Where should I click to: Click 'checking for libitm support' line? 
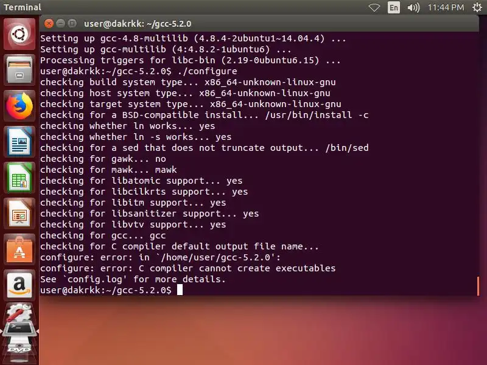point(133,203)
